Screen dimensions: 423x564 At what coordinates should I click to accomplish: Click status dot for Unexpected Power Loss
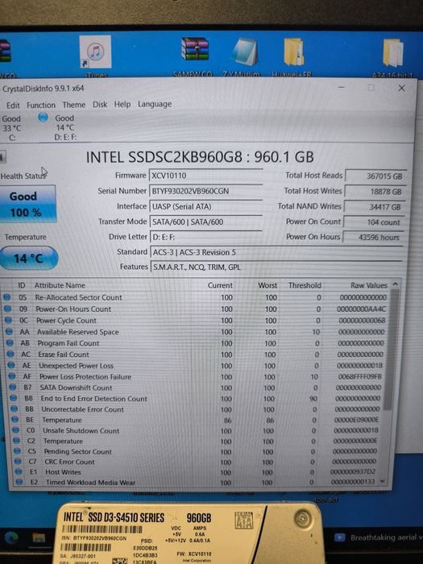coord(11,365)
